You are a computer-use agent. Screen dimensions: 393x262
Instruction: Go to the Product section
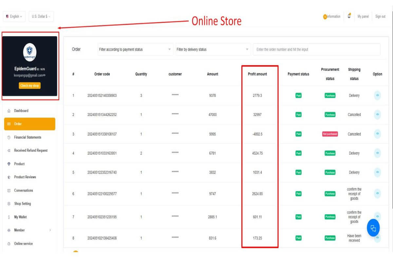click(x=19, y=164)
